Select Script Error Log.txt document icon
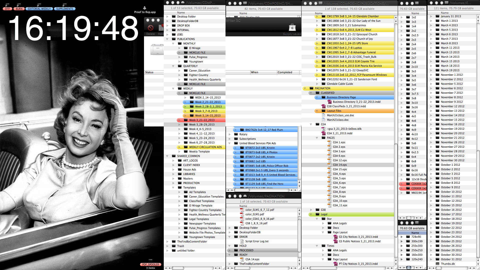 point(242,241)
